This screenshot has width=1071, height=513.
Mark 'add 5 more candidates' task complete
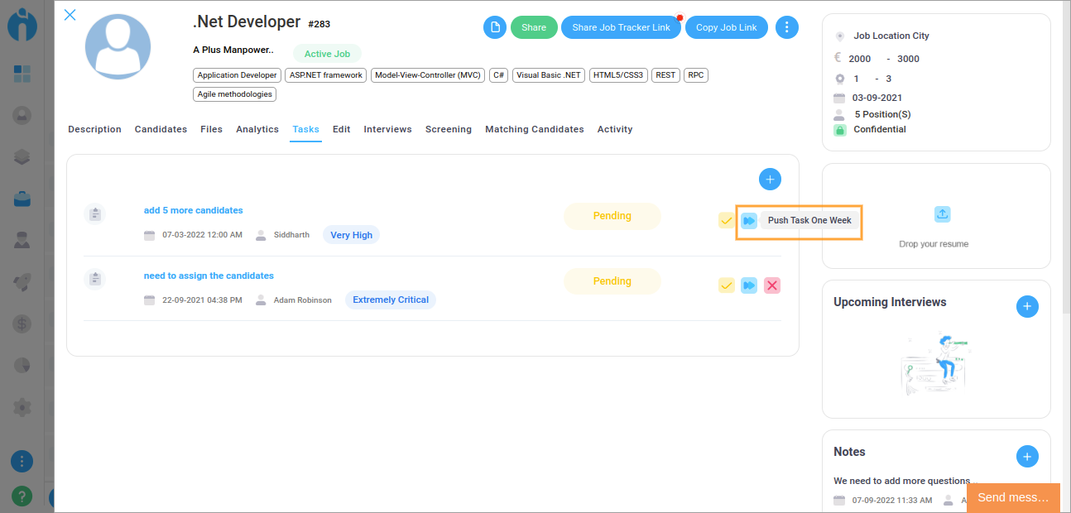coord(726,220)
